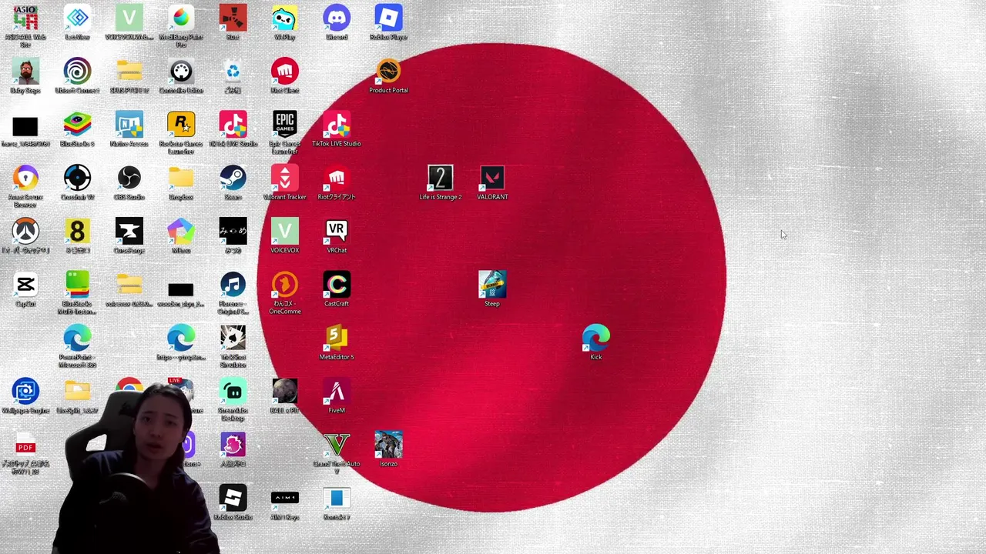Open MediBang Paint Pro
The width and height of the screenshot is (986, 554).
[181, 18]
